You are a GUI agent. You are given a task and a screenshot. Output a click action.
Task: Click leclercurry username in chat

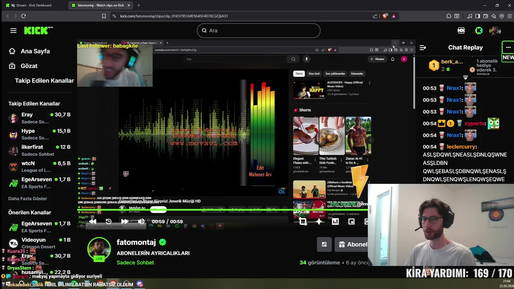(x=462, y=147)
